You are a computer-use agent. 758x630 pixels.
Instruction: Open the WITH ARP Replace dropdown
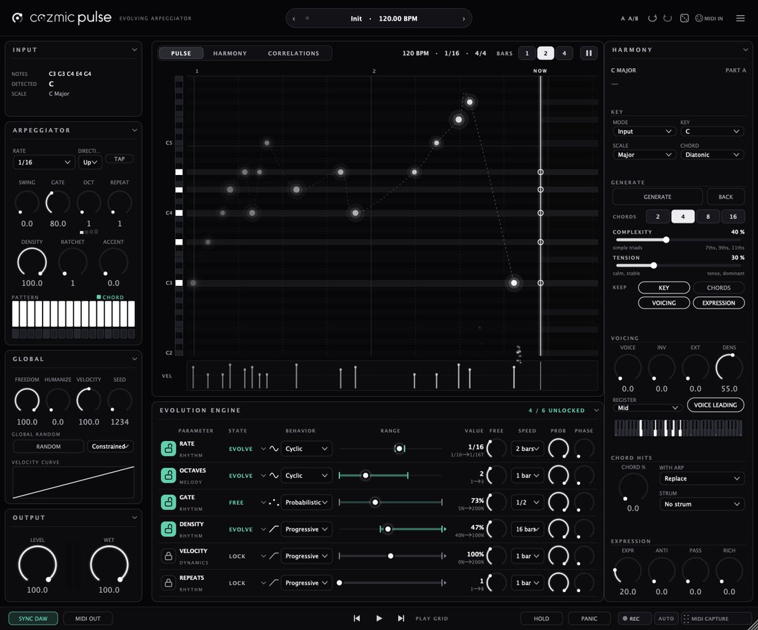[701, 478]
